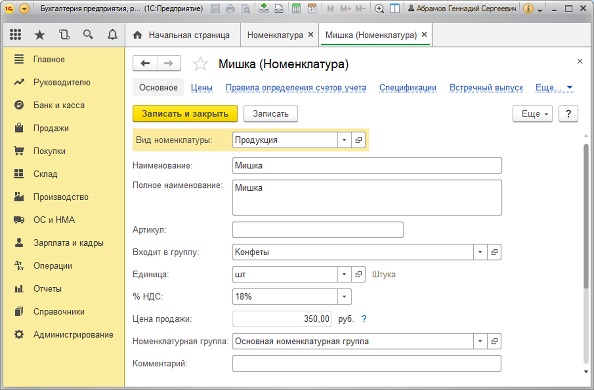The image size is (594, 390).
Task: Click the Search magnifier icon in the sidebar
Action: pyautogui.click(x=88, y=35)
